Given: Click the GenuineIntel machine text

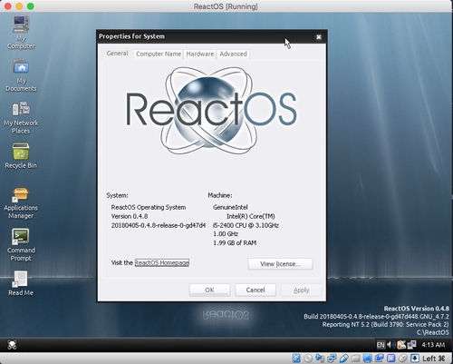Looking at the screenshot, I should 230,207.
